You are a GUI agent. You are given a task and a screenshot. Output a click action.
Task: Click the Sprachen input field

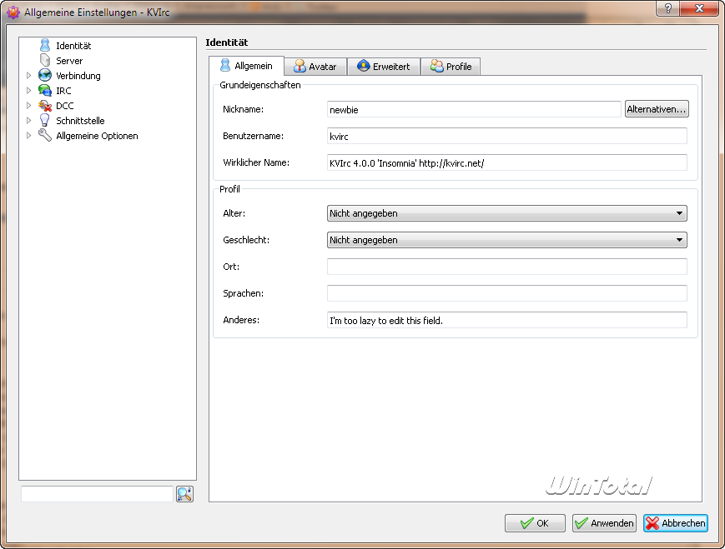(x=506, y=293)
